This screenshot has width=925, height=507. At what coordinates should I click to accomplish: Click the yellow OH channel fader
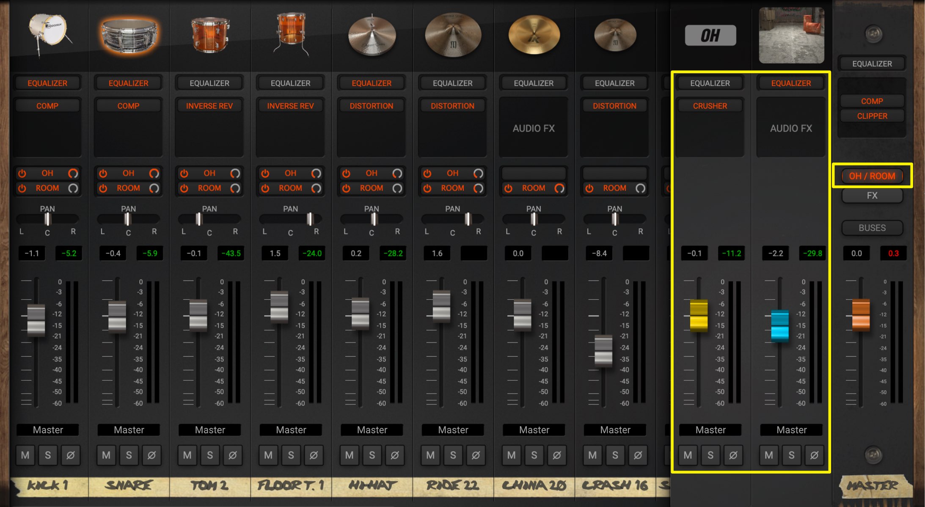pyautogui.click(x=699, y=315)
